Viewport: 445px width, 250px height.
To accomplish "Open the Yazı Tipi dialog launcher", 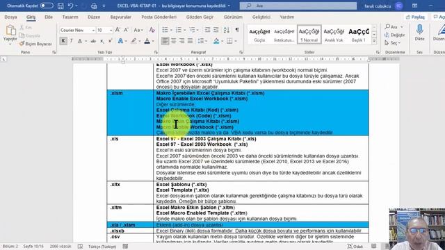I will click(156, 52).
